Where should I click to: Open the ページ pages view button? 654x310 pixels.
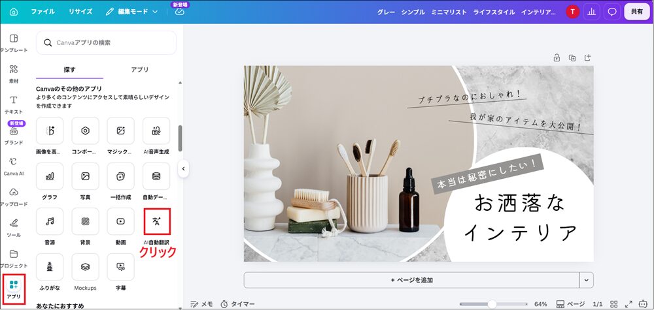pyautogui.click(x=570, y=304)
